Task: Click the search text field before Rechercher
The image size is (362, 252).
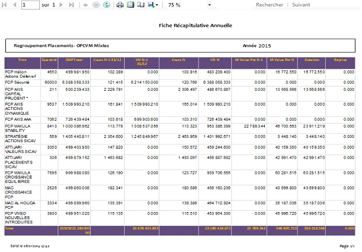Action: tap(233, 5)
